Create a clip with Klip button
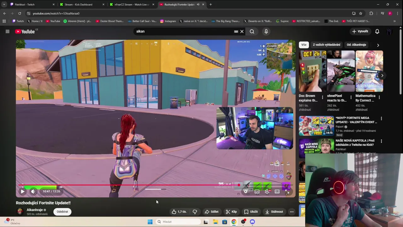Viewport: 403px width, 227px height. 231,212
